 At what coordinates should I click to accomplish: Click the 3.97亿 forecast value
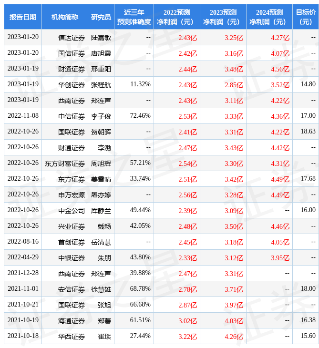click(x=234, y=306)
